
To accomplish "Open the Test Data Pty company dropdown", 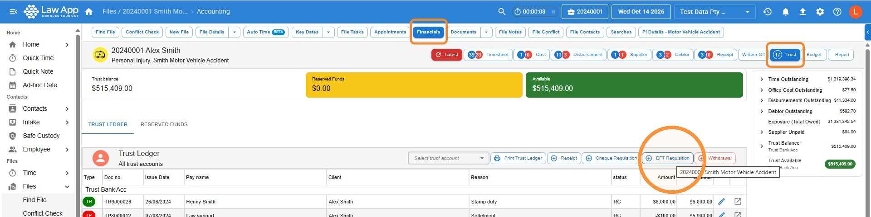I will [714, 12].
